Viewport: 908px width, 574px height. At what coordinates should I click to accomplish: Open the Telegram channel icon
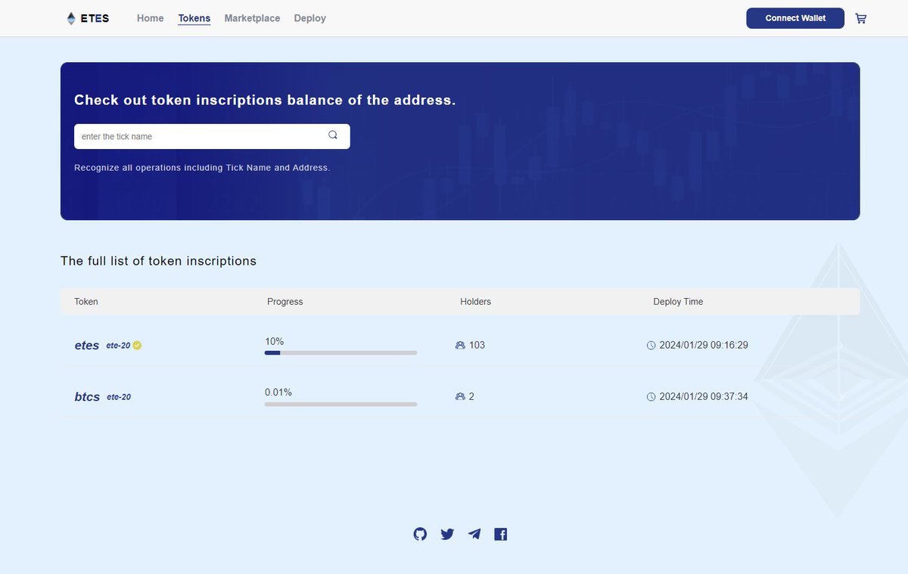pos(474,534)
